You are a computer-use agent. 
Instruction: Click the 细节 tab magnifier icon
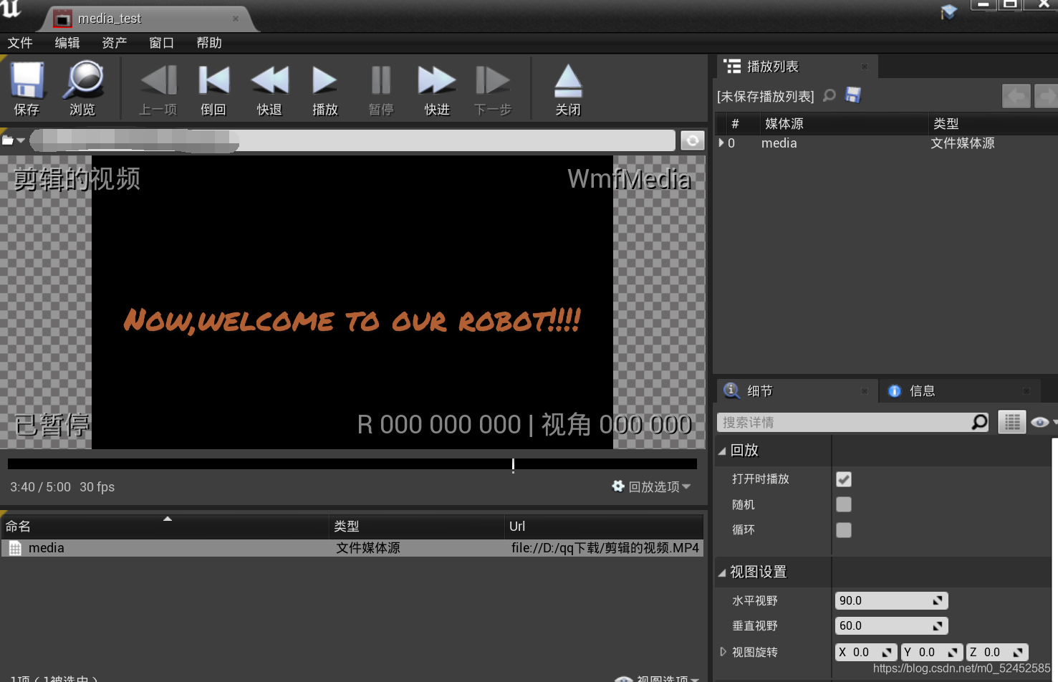click(731, 390)
